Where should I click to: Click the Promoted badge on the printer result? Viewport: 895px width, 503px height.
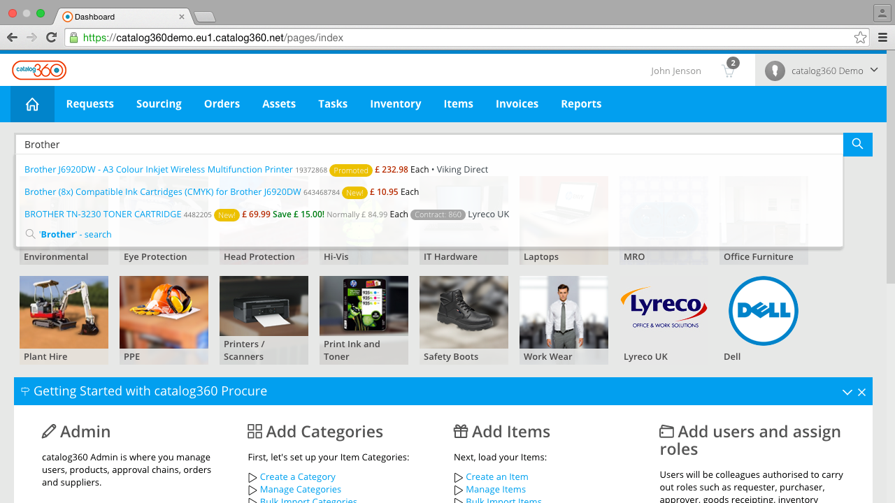[351, 170]
